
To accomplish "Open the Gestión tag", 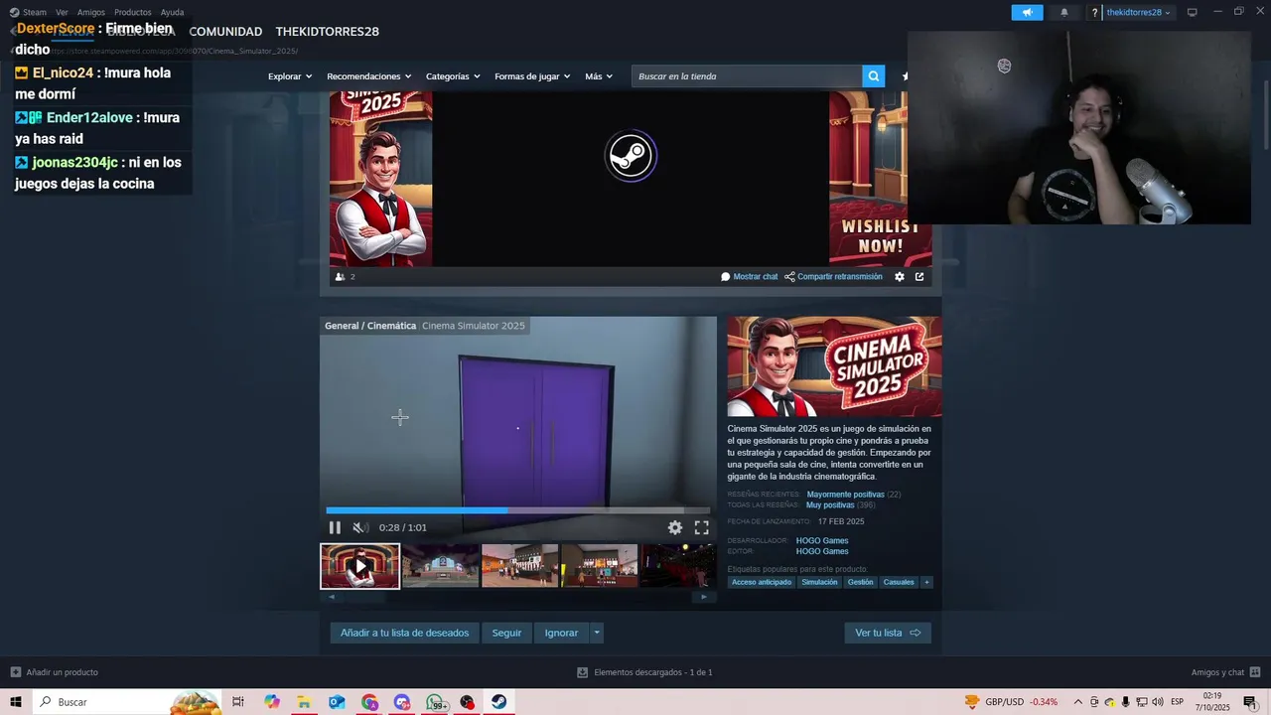I will (860, 582).
